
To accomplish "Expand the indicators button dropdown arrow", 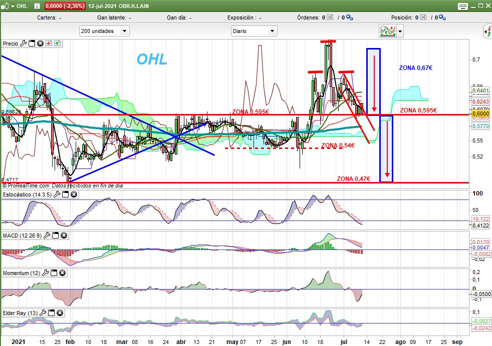I will pos(400,31).
